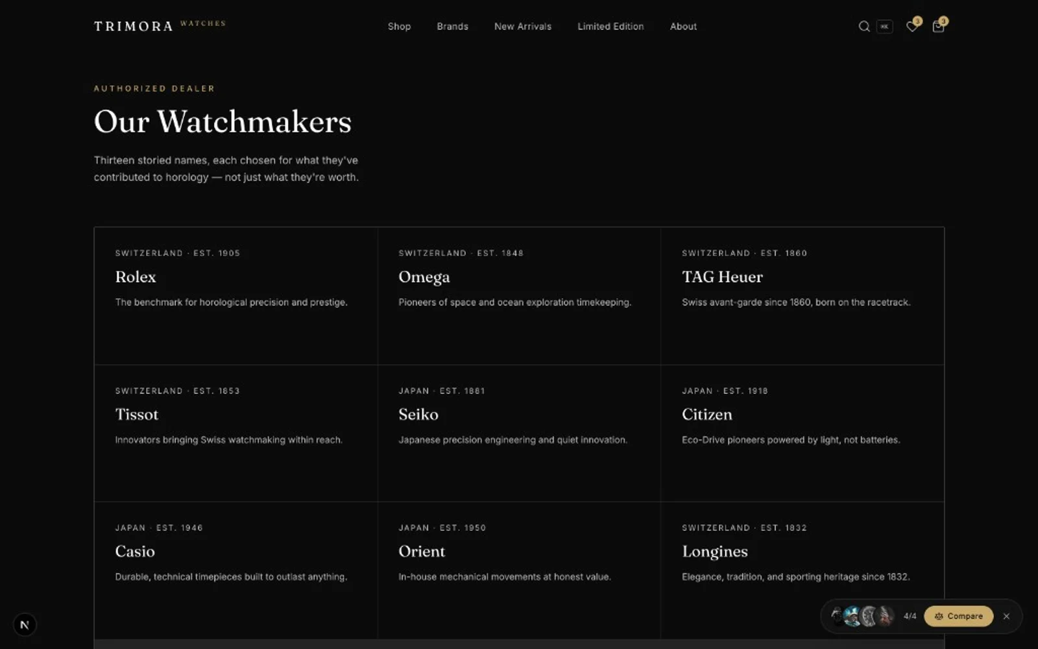Click 'In-house mechanical movements' description
The height and width of the screenshot is (649, 1038).
point(505,577)
